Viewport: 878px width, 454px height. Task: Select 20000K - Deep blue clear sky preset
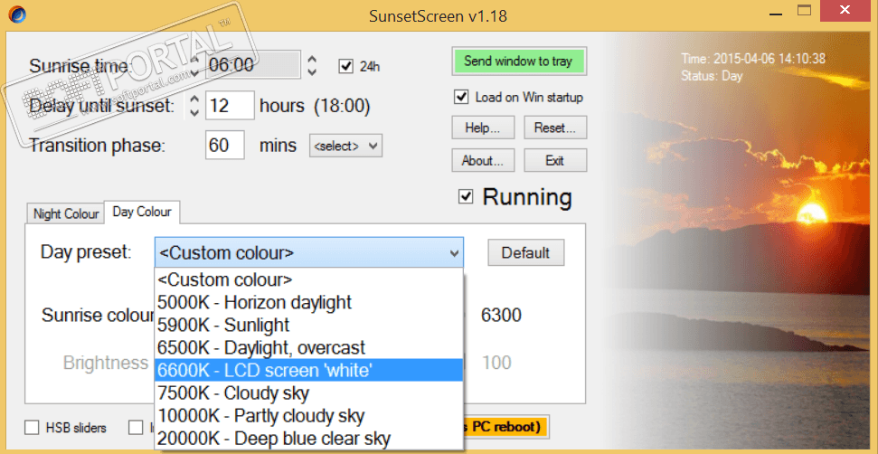tap(309, 439)
